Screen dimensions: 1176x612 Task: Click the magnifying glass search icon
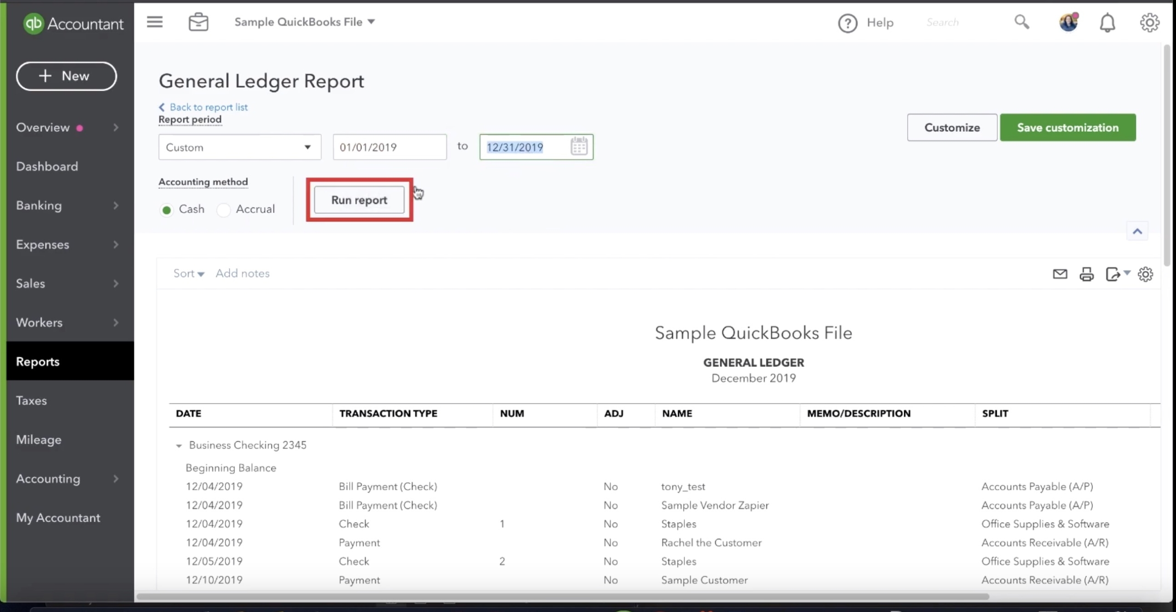tap(1022, 22)
